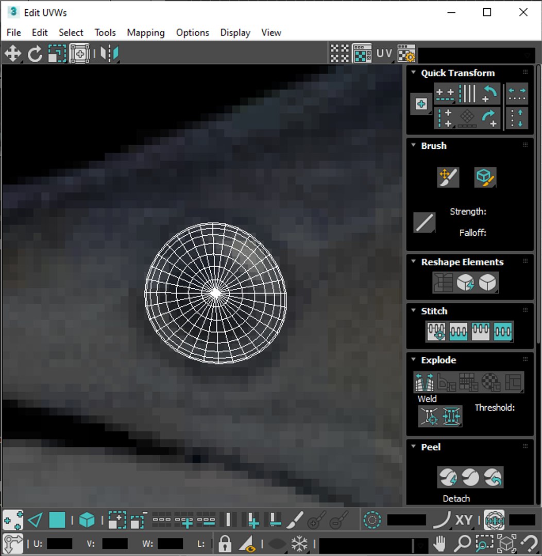Collapse the Stitch rollout
This screenshot has height=556, width=542.
click(413, 310)
